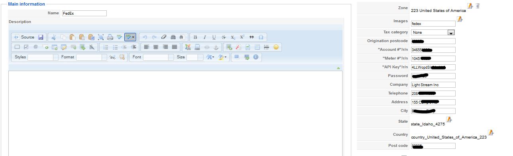The height and width of the screenshot is (156, 513).
Task: Click the edit icon next to Zone
Action: click(x=470, y=6)
